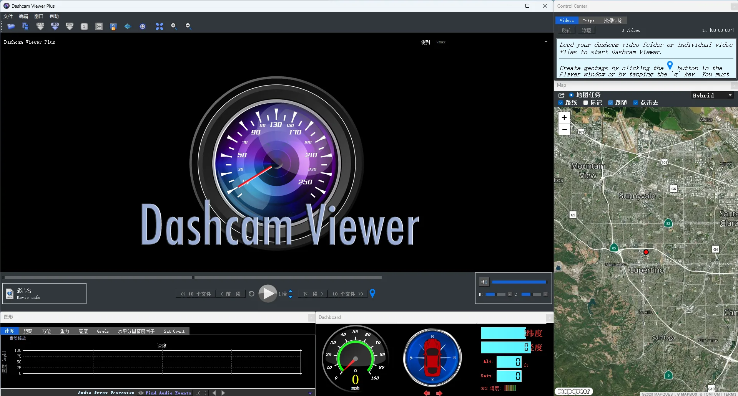
Task: Zoom in the map with plus button
Action: click(x=564, y=117)
